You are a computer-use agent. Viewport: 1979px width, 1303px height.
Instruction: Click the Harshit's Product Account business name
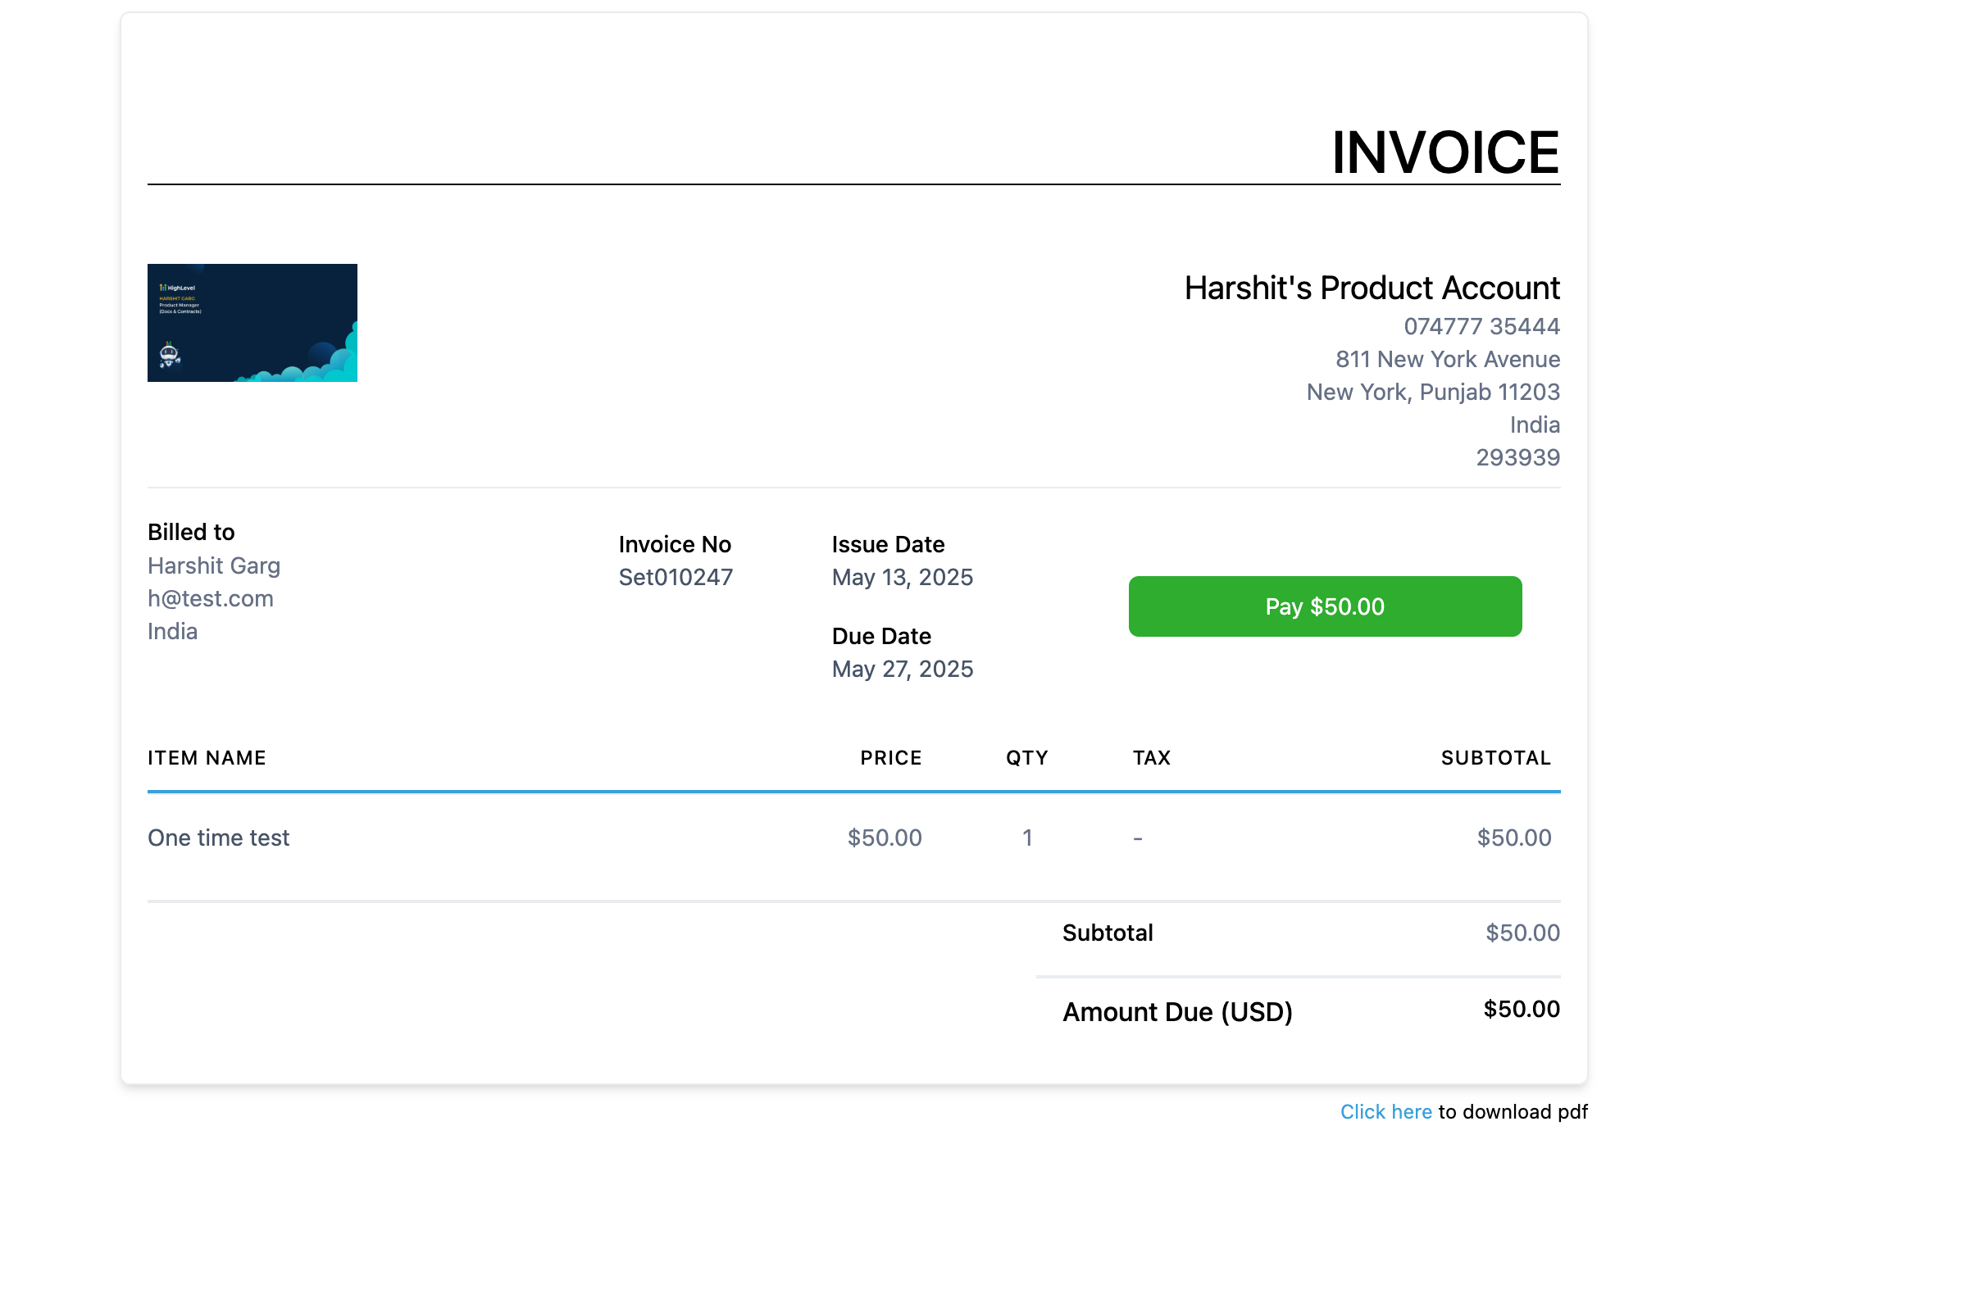click(x=1372, y=288)
